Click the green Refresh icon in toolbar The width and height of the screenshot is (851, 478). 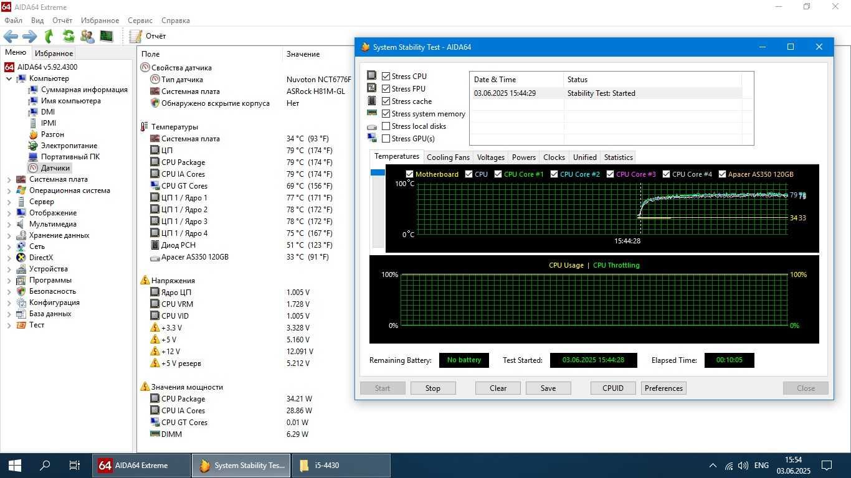(69, 36)
